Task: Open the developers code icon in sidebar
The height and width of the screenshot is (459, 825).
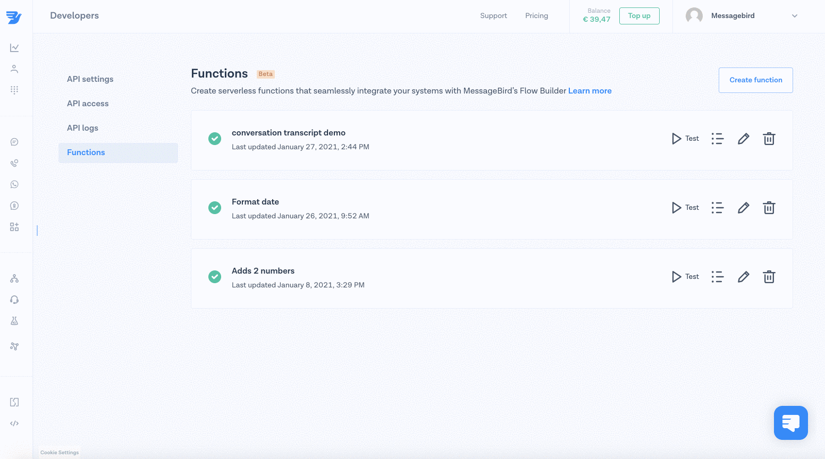Action: tap(14, 423)
